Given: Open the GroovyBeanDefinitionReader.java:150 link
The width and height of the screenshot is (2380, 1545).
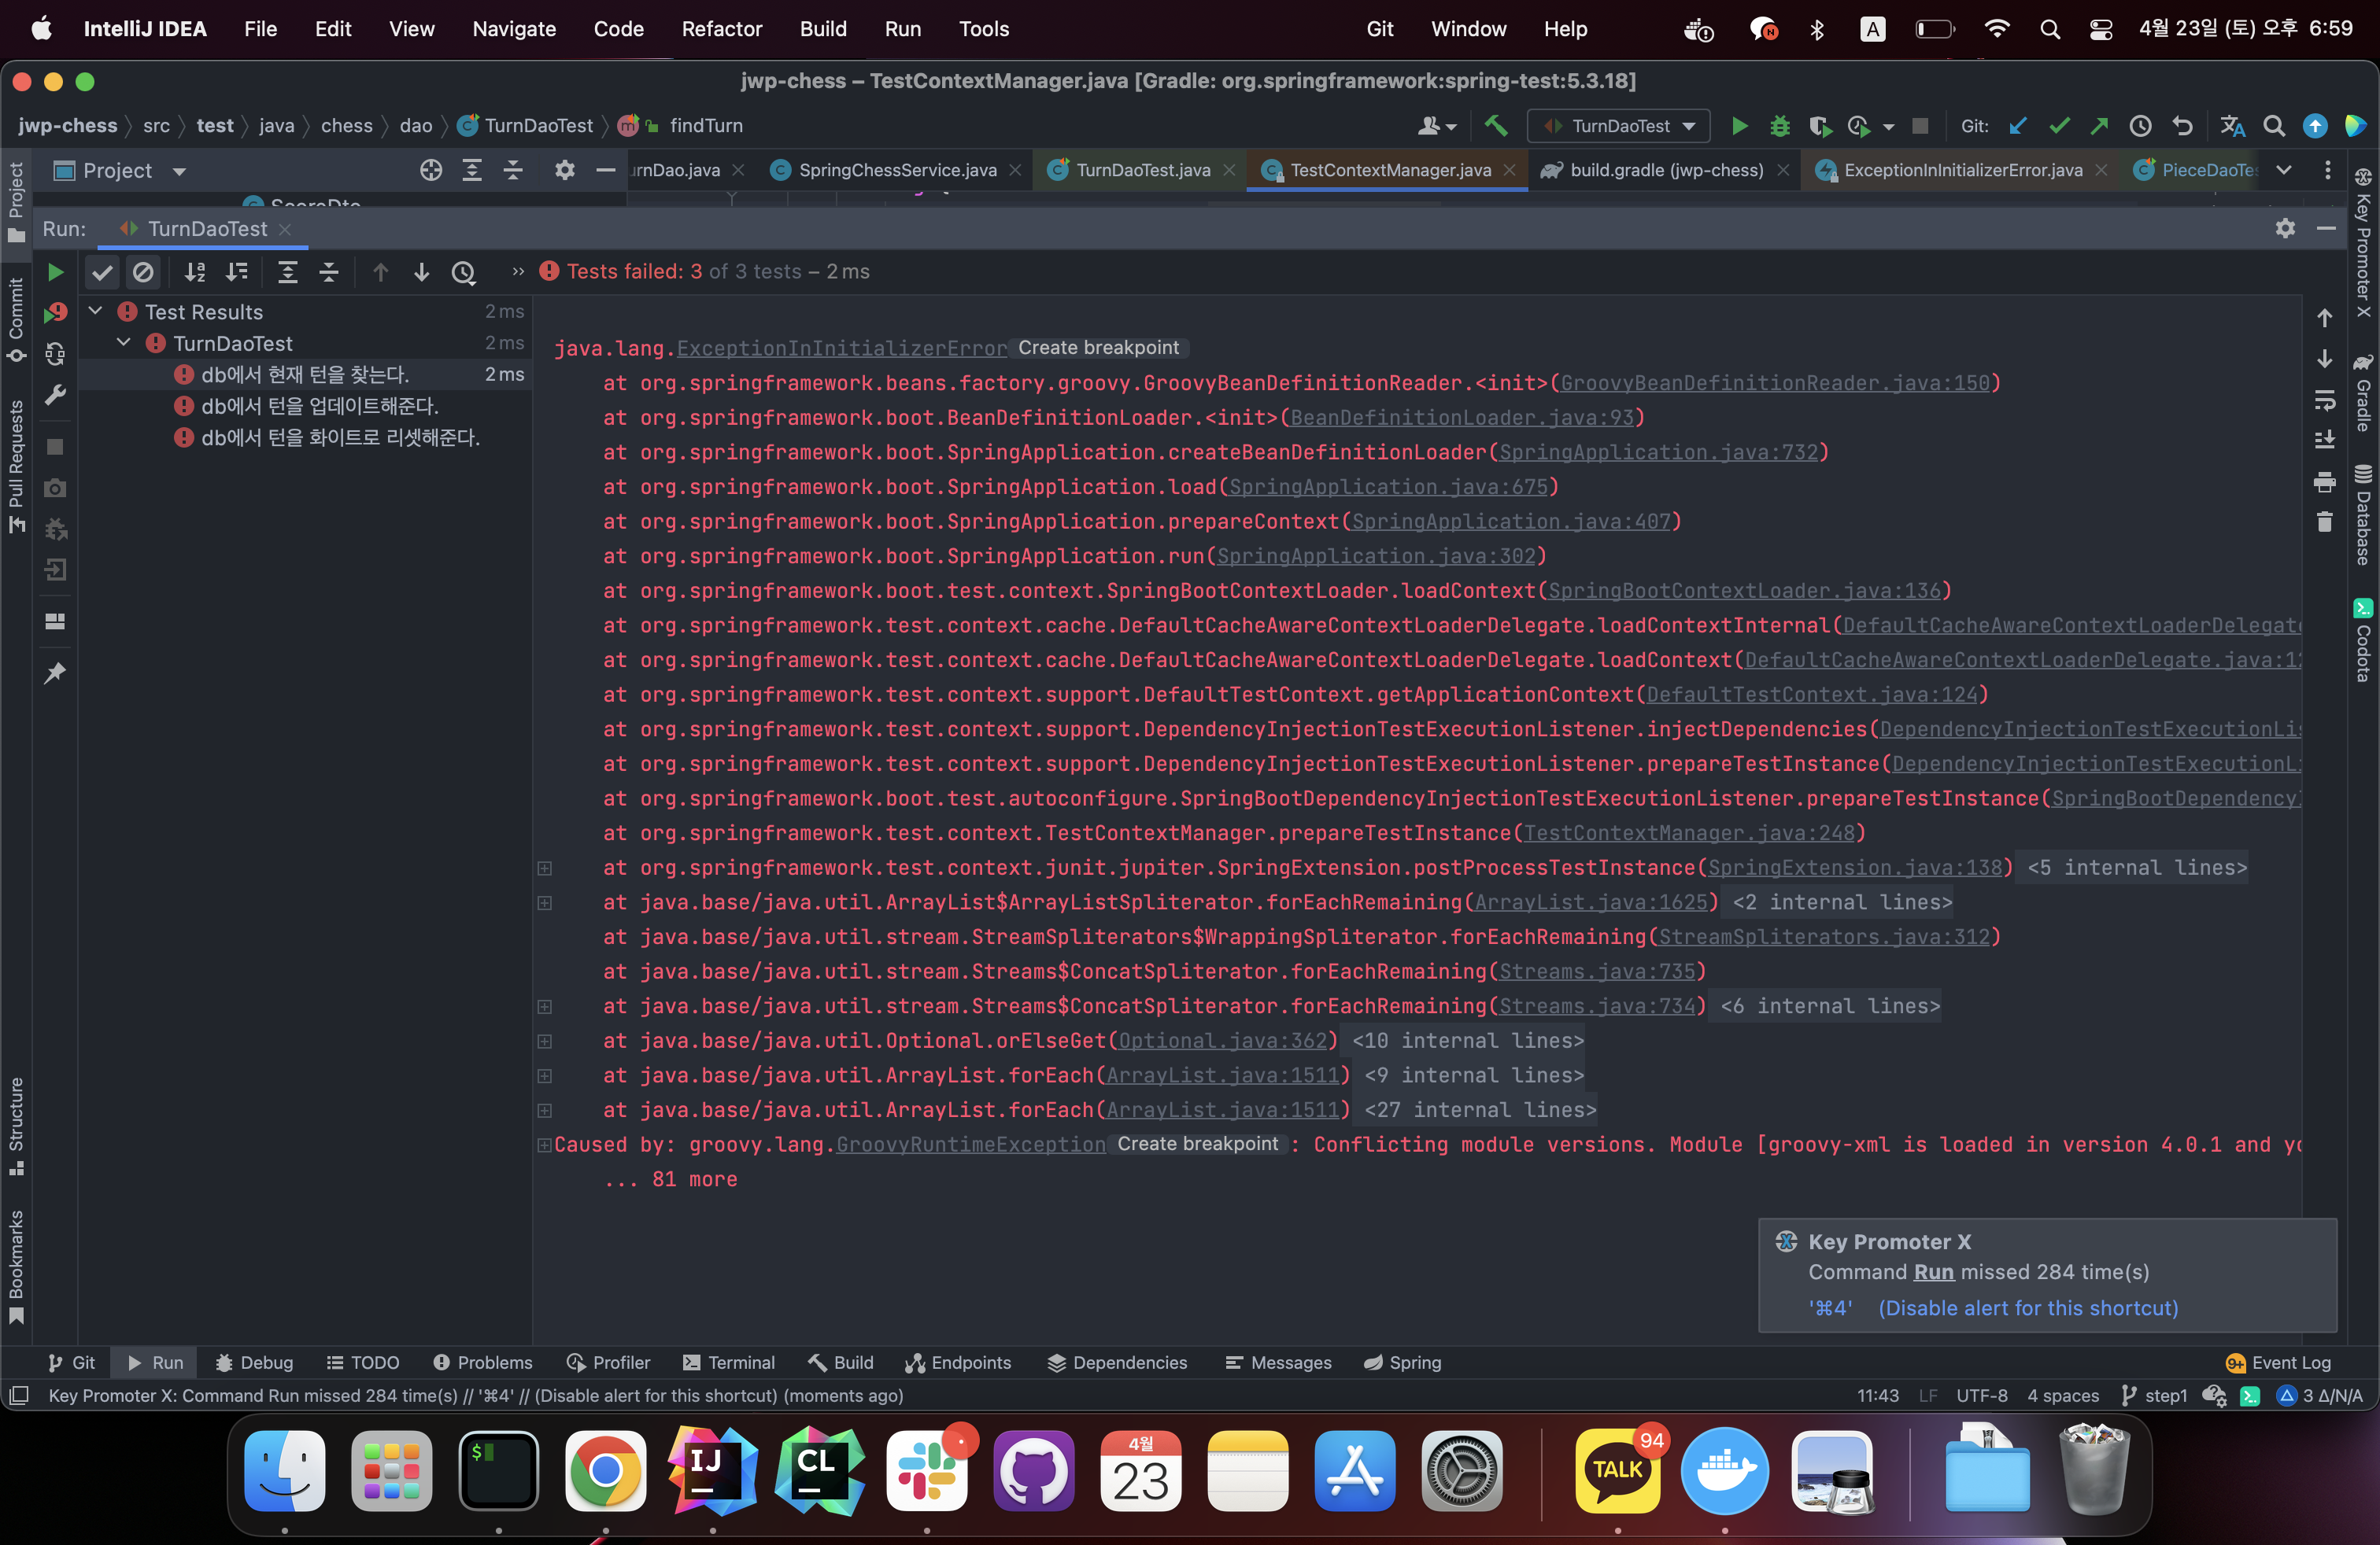Looking at the screenshot, I should tap(1774, 383).
